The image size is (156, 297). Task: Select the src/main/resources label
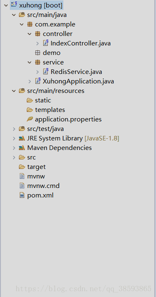point(56,91)
